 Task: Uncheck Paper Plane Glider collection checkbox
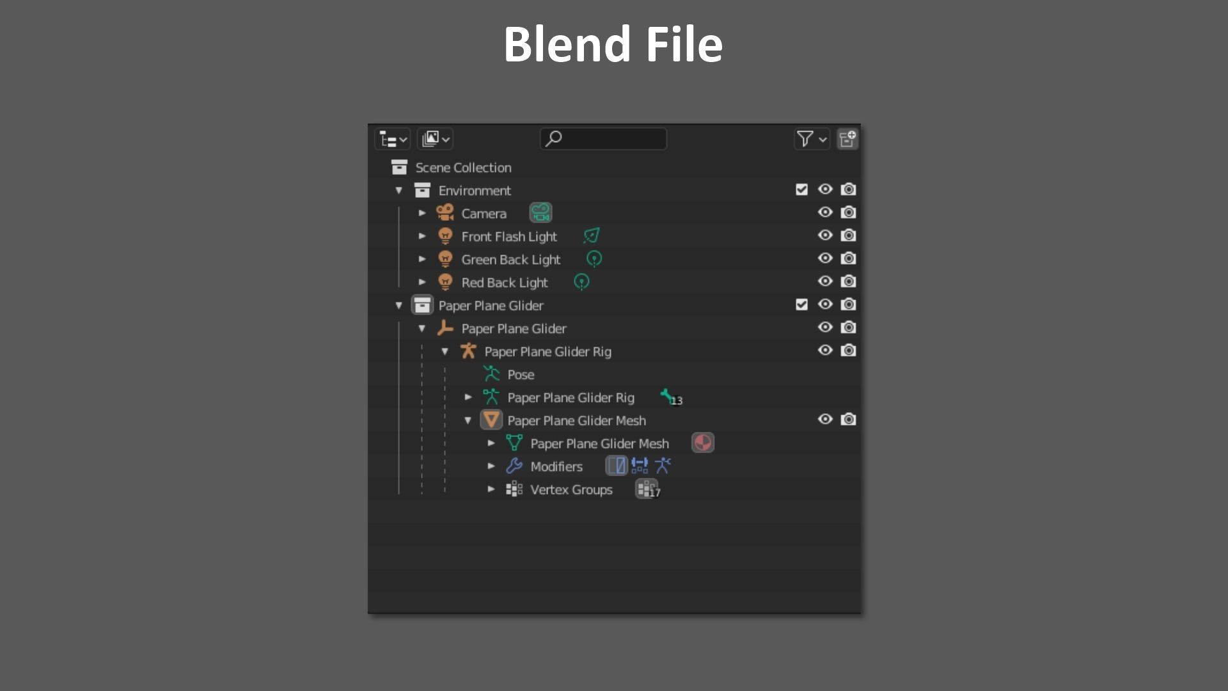[801, 305]
